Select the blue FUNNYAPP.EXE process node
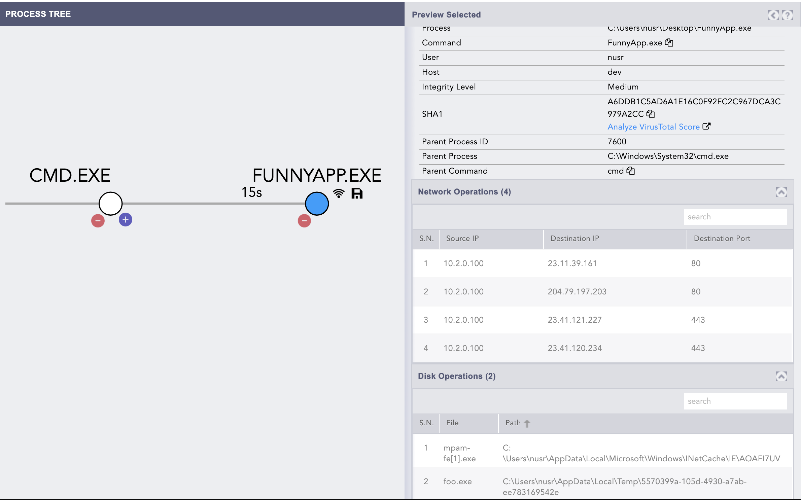This screenshot has width=801, height=500. tap(317, 204)
